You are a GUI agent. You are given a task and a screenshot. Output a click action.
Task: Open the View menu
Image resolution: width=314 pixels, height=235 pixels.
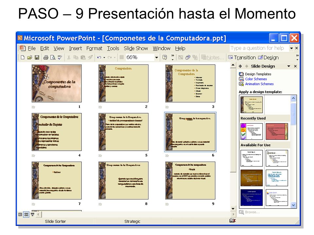pyautogui.click(x=59, y=48)
